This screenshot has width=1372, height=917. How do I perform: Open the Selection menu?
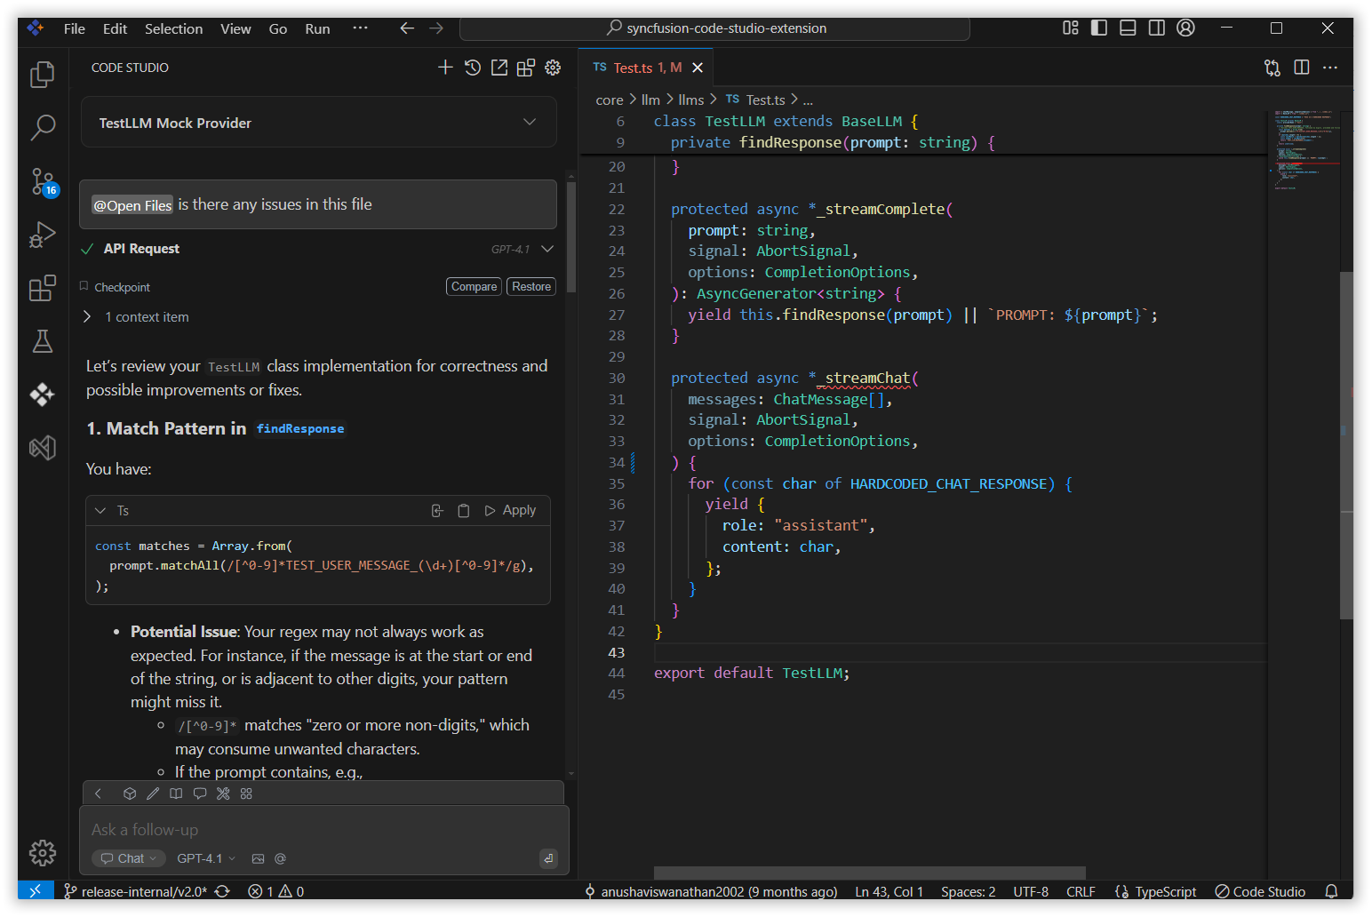pyautogui.click(x=173, y=28)
